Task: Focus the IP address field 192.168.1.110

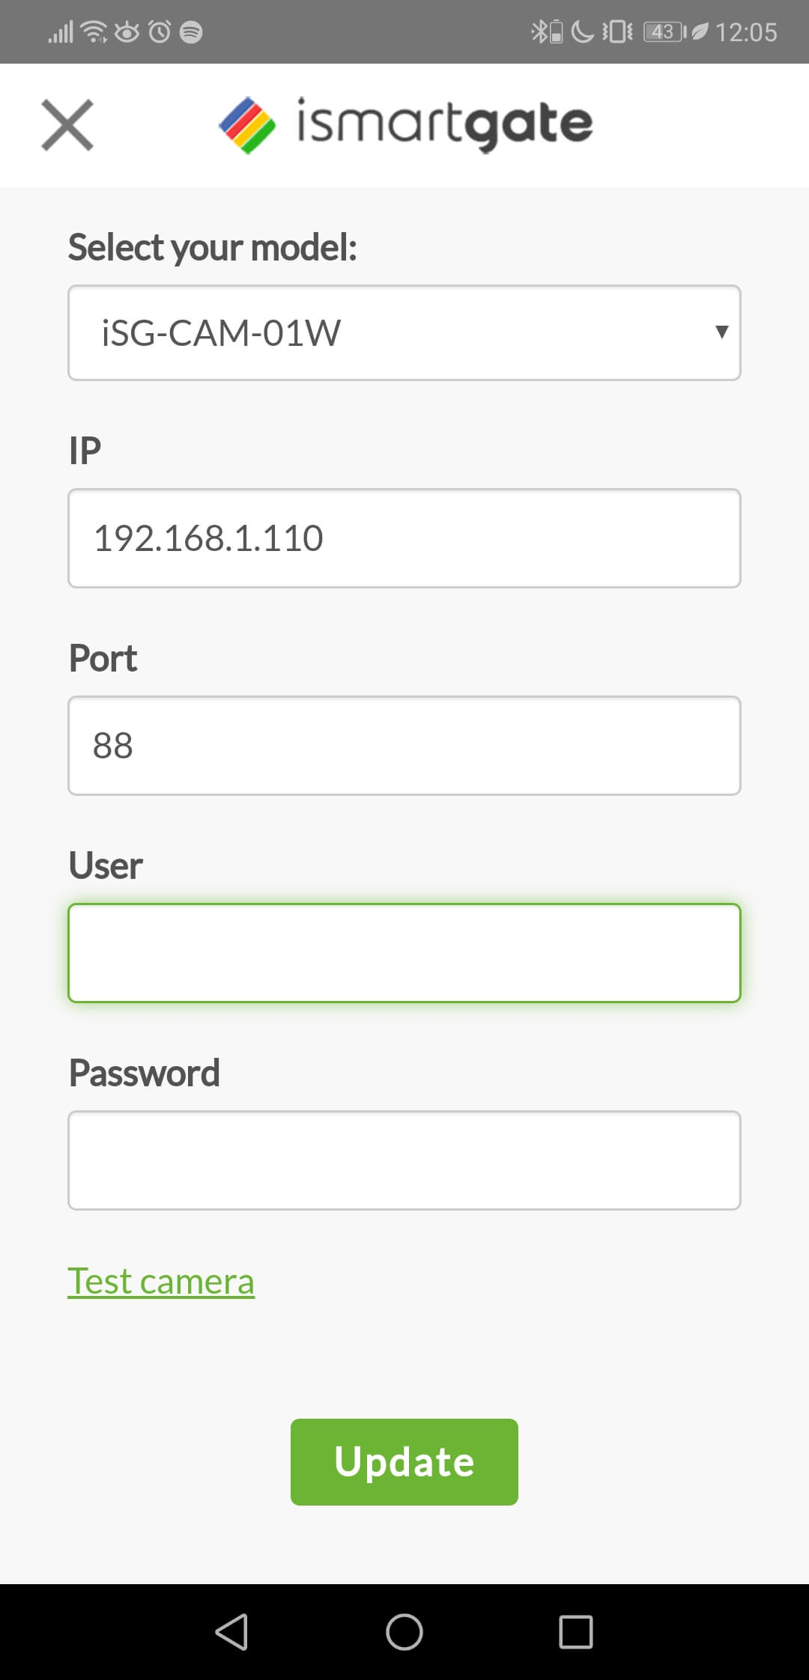Action: [x=404, y=538]
